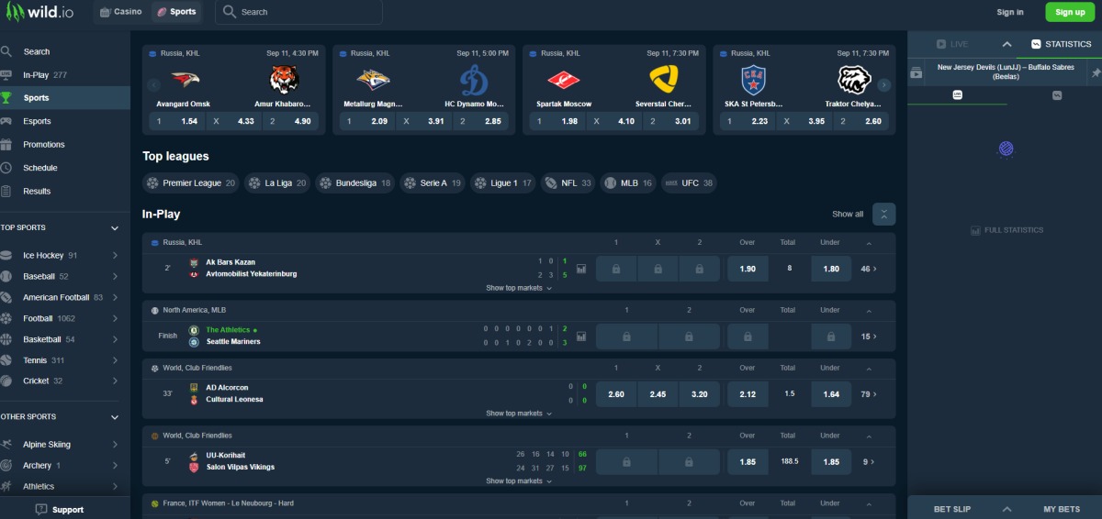Bet Avangard Omsk win at 1.54

coord(175,121)
